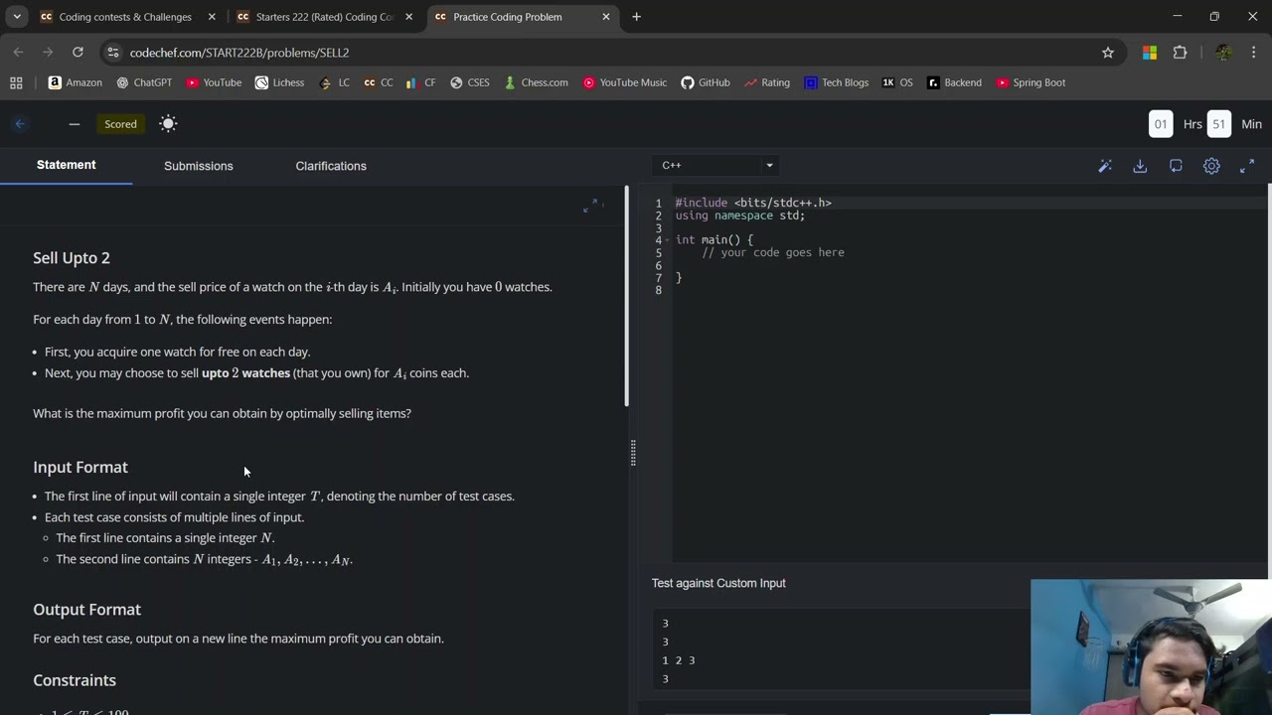Open the Tech Blogs bookmark
The width and height of the screenshot is (1272, 715).
click(836, 82)
